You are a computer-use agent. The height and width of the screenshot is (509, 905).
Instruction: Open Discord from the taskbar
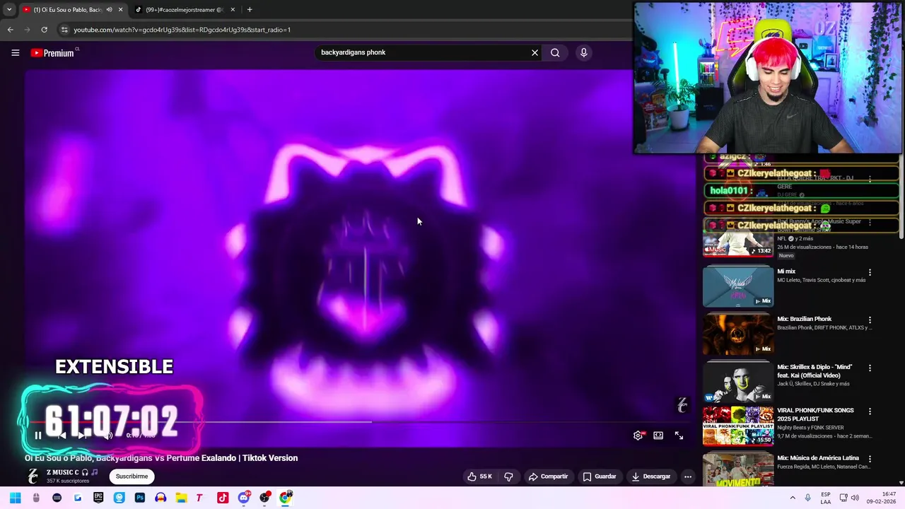244,498
